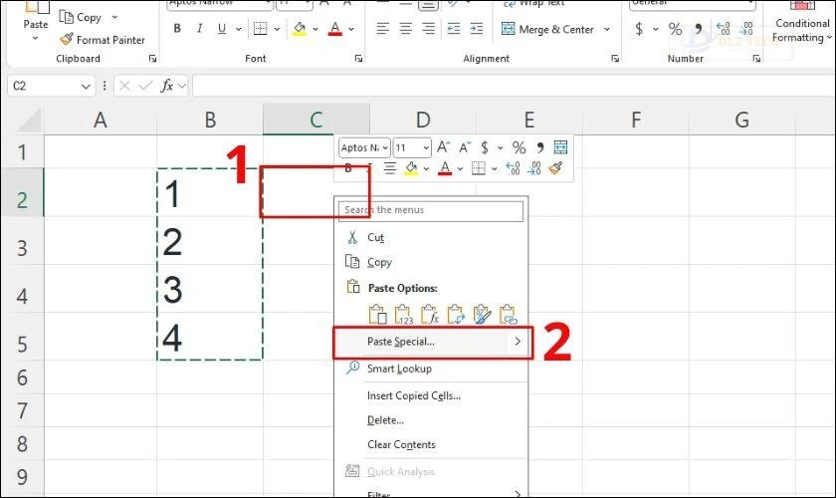Viewport: 836px width, 498px height.
Task: Click the Format Painter button in Clipboard group
Action: tap(102, 40)
